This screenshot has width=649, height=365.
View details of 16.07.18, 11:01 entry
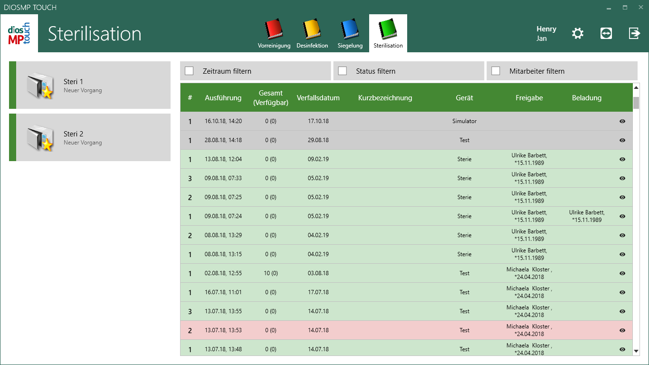[622, 292]
